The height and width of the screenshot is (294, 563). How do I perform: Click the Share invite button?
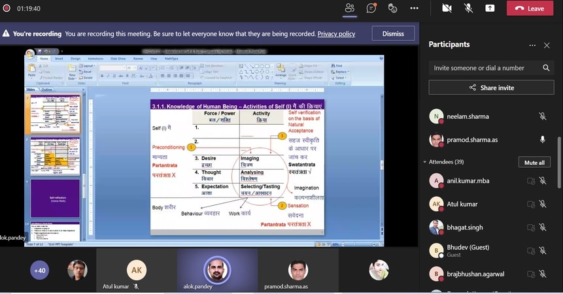click(491, 88)
